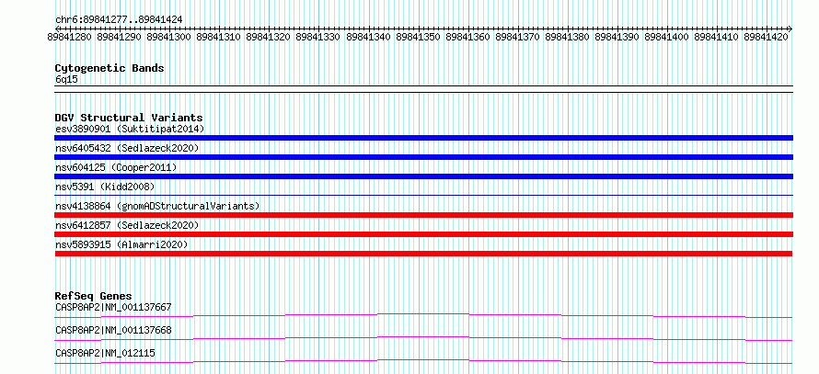Click the magenta line under CASP8AP2|NM_001137668

[x=423, y=338]
